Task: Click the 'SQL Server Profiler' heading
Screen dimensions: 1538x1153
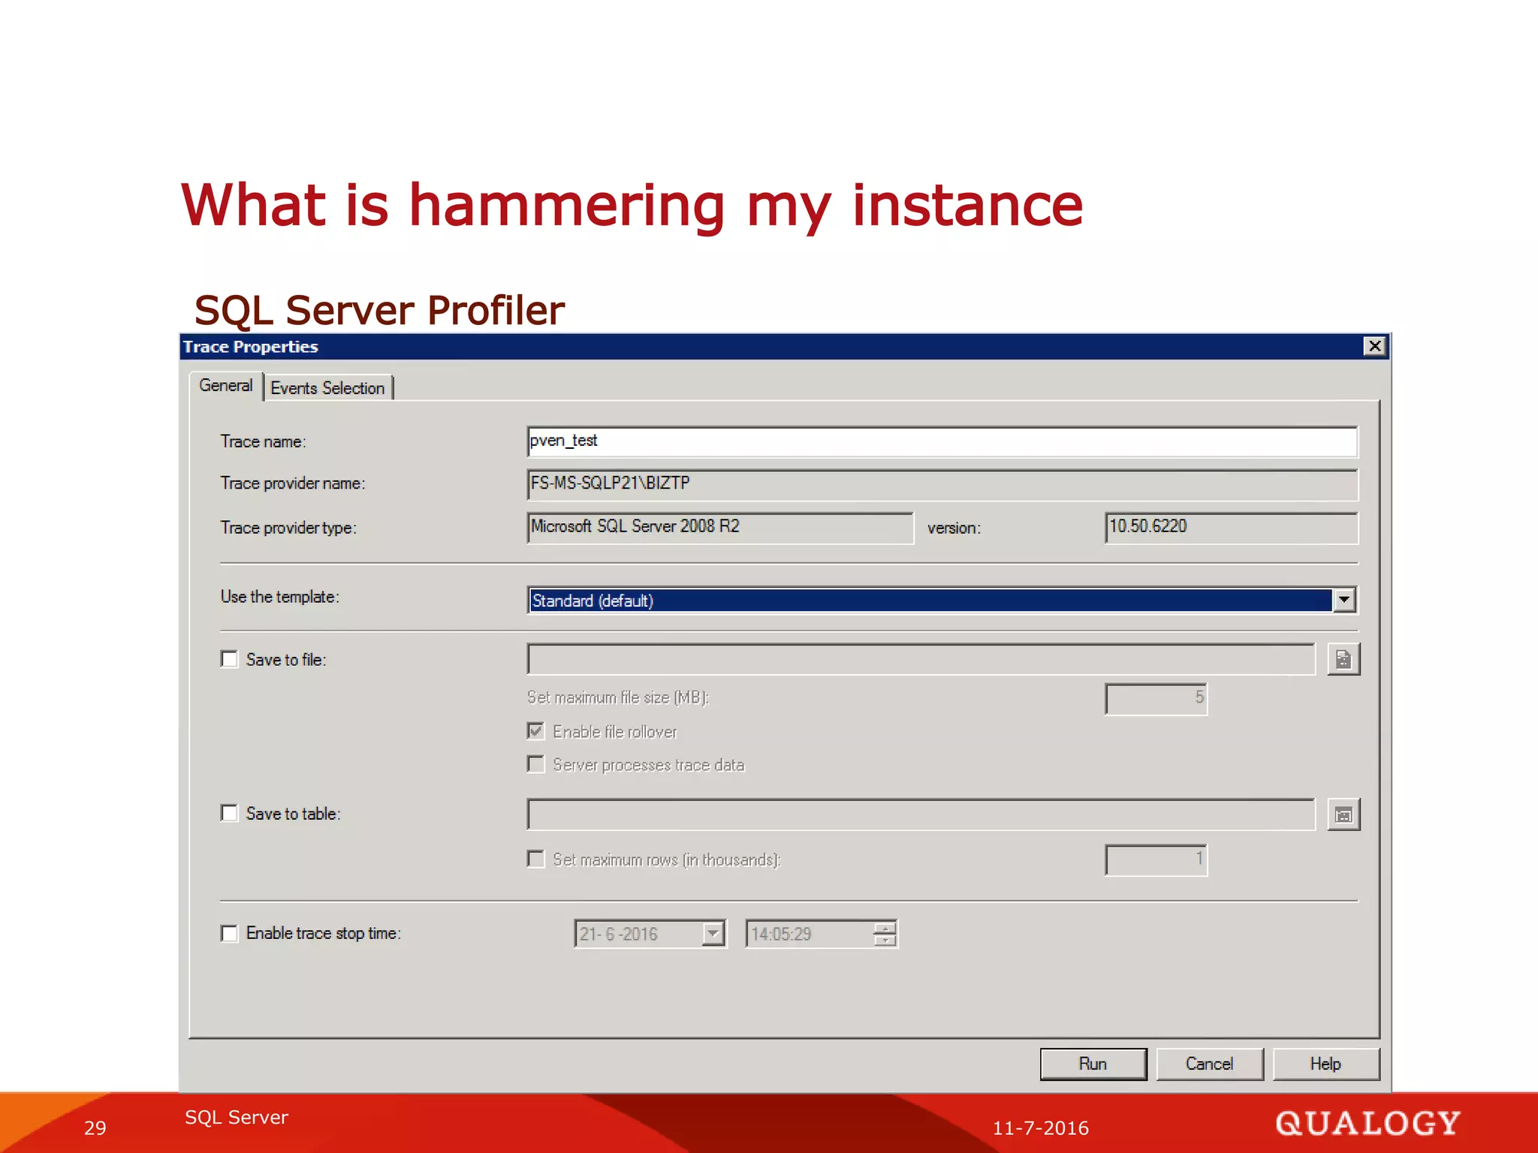Action: [379, 310]
